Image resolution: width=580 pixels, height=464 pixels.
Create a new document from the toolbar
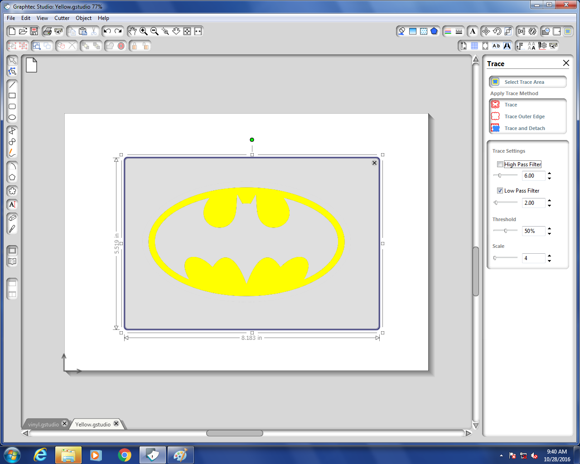(x=12, y=31)
